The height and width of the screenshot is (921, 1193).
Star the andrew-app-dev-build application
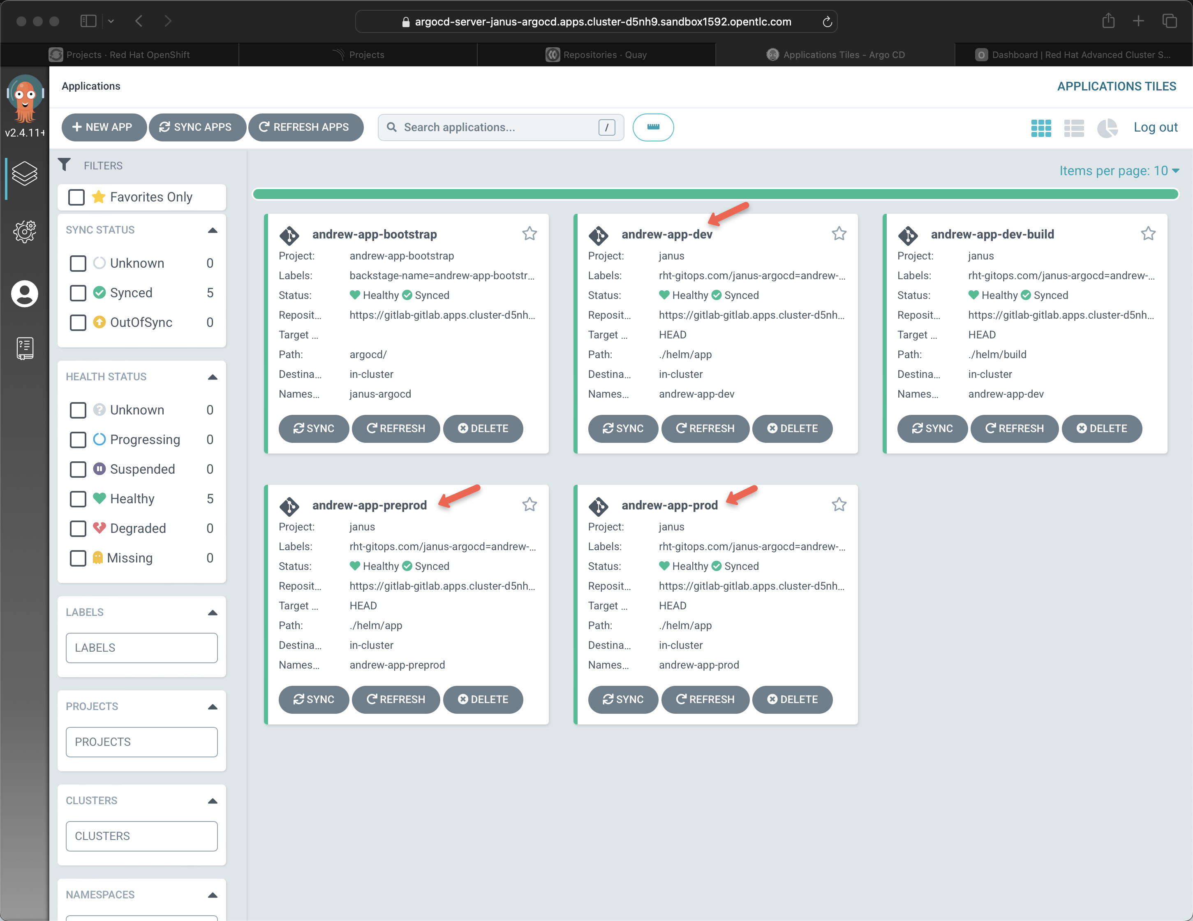(x=1148, y=234)
